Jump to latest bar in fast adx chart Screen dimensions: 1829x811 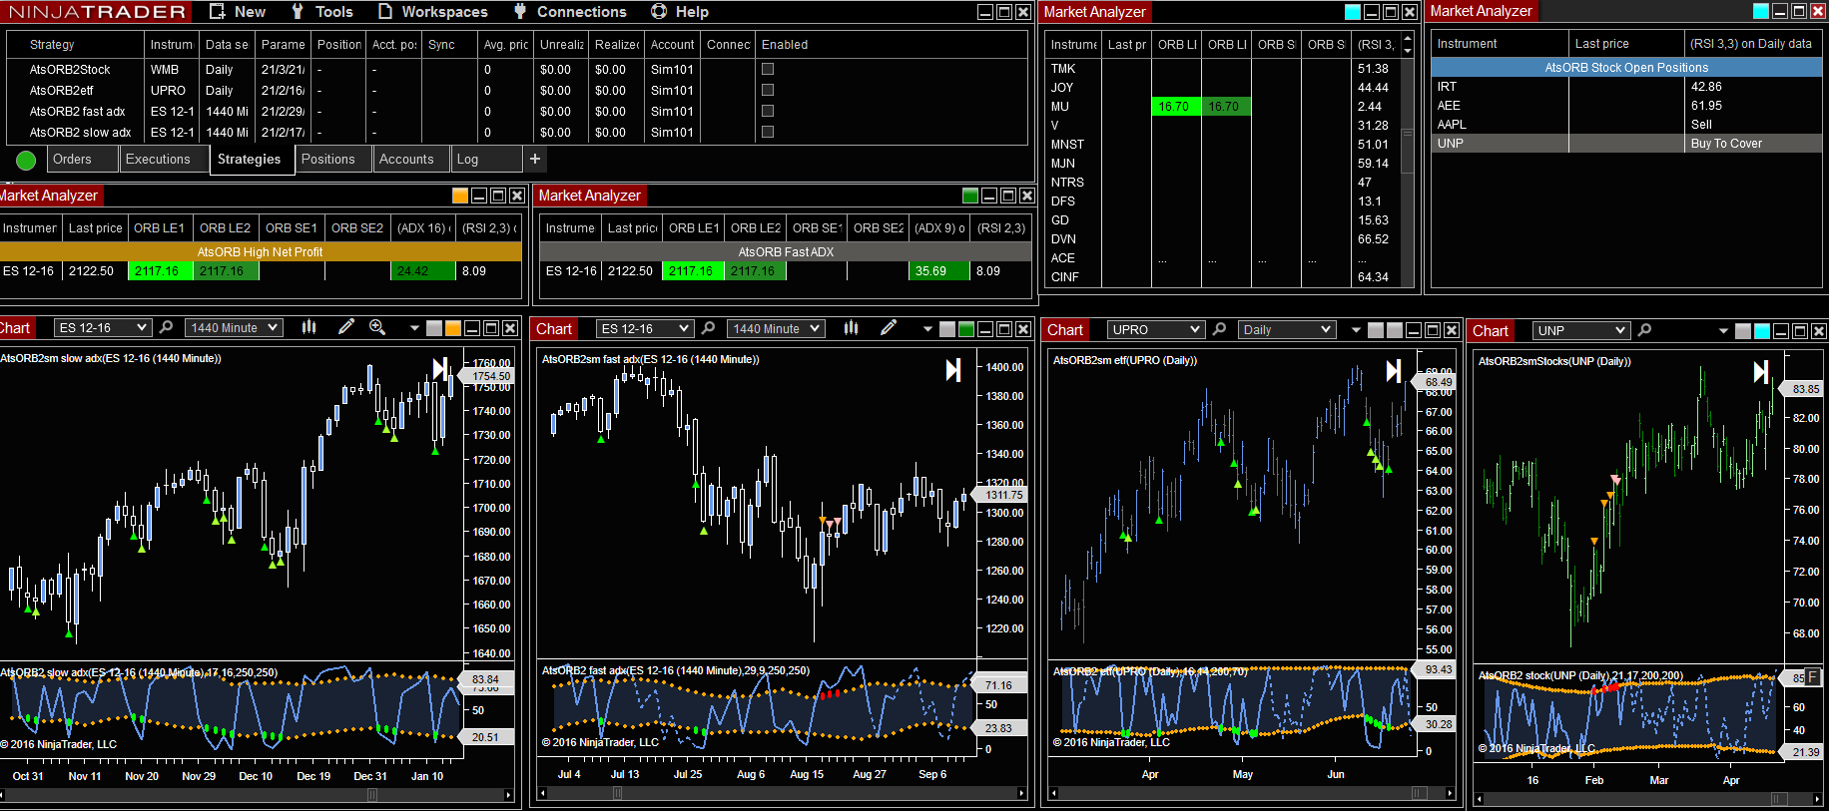click(x=953, y=370)
